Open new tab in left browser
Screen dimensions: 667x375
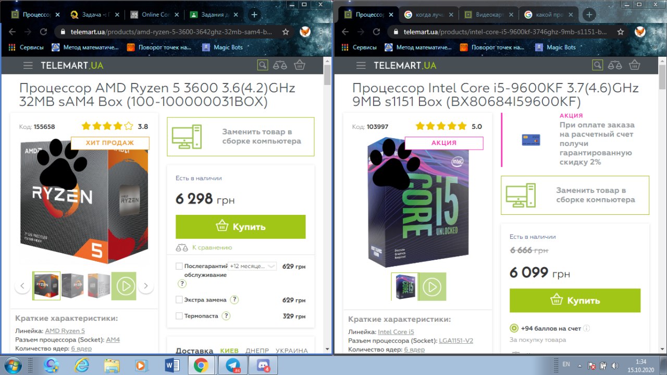(254, 15)
